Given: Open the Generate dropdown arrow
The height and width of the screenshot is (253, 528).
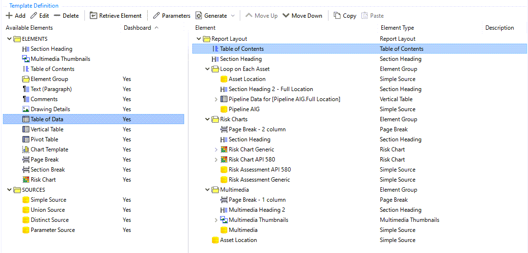Looking at the screenshot, I should [233, 16].
